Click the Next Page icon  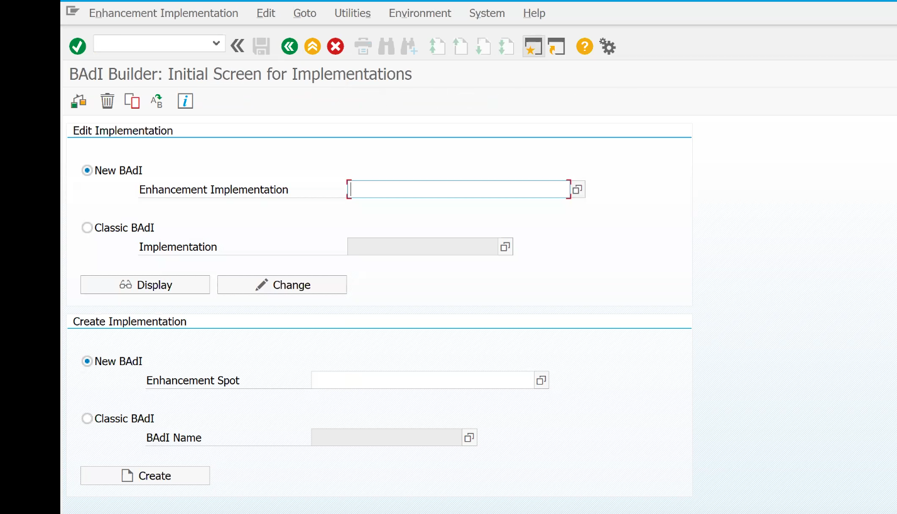482,46
